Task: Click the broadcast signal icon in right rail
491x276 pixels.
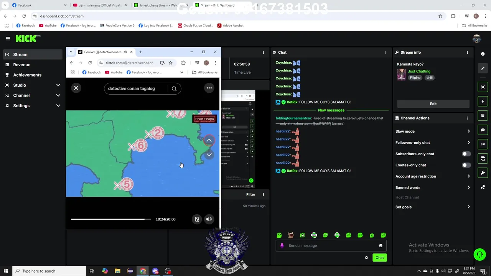Action: coord(483,144)
